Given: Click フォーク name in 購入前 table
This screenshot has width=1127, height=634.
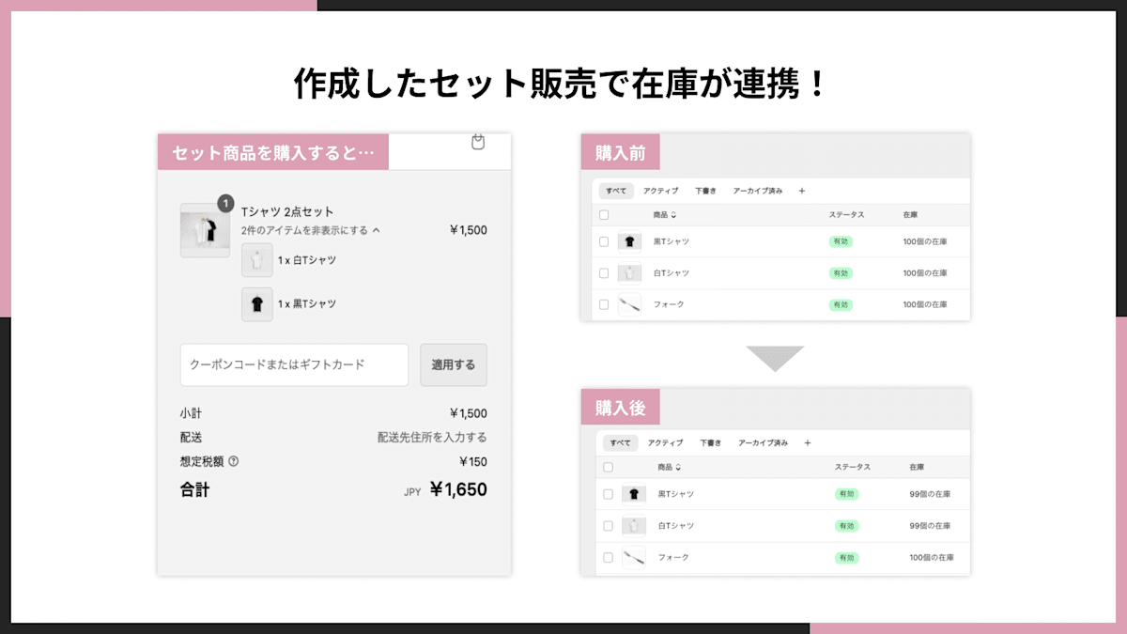Looking at the screenshot, I should tap(669, 304).
